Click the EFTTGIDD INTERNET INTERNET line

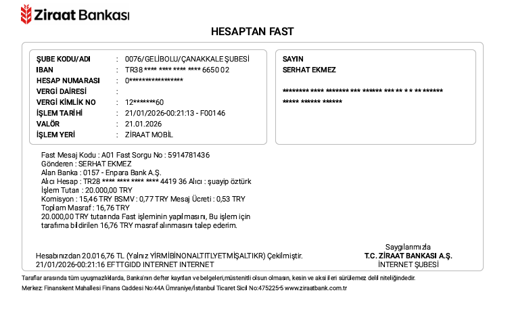(124, 264)
